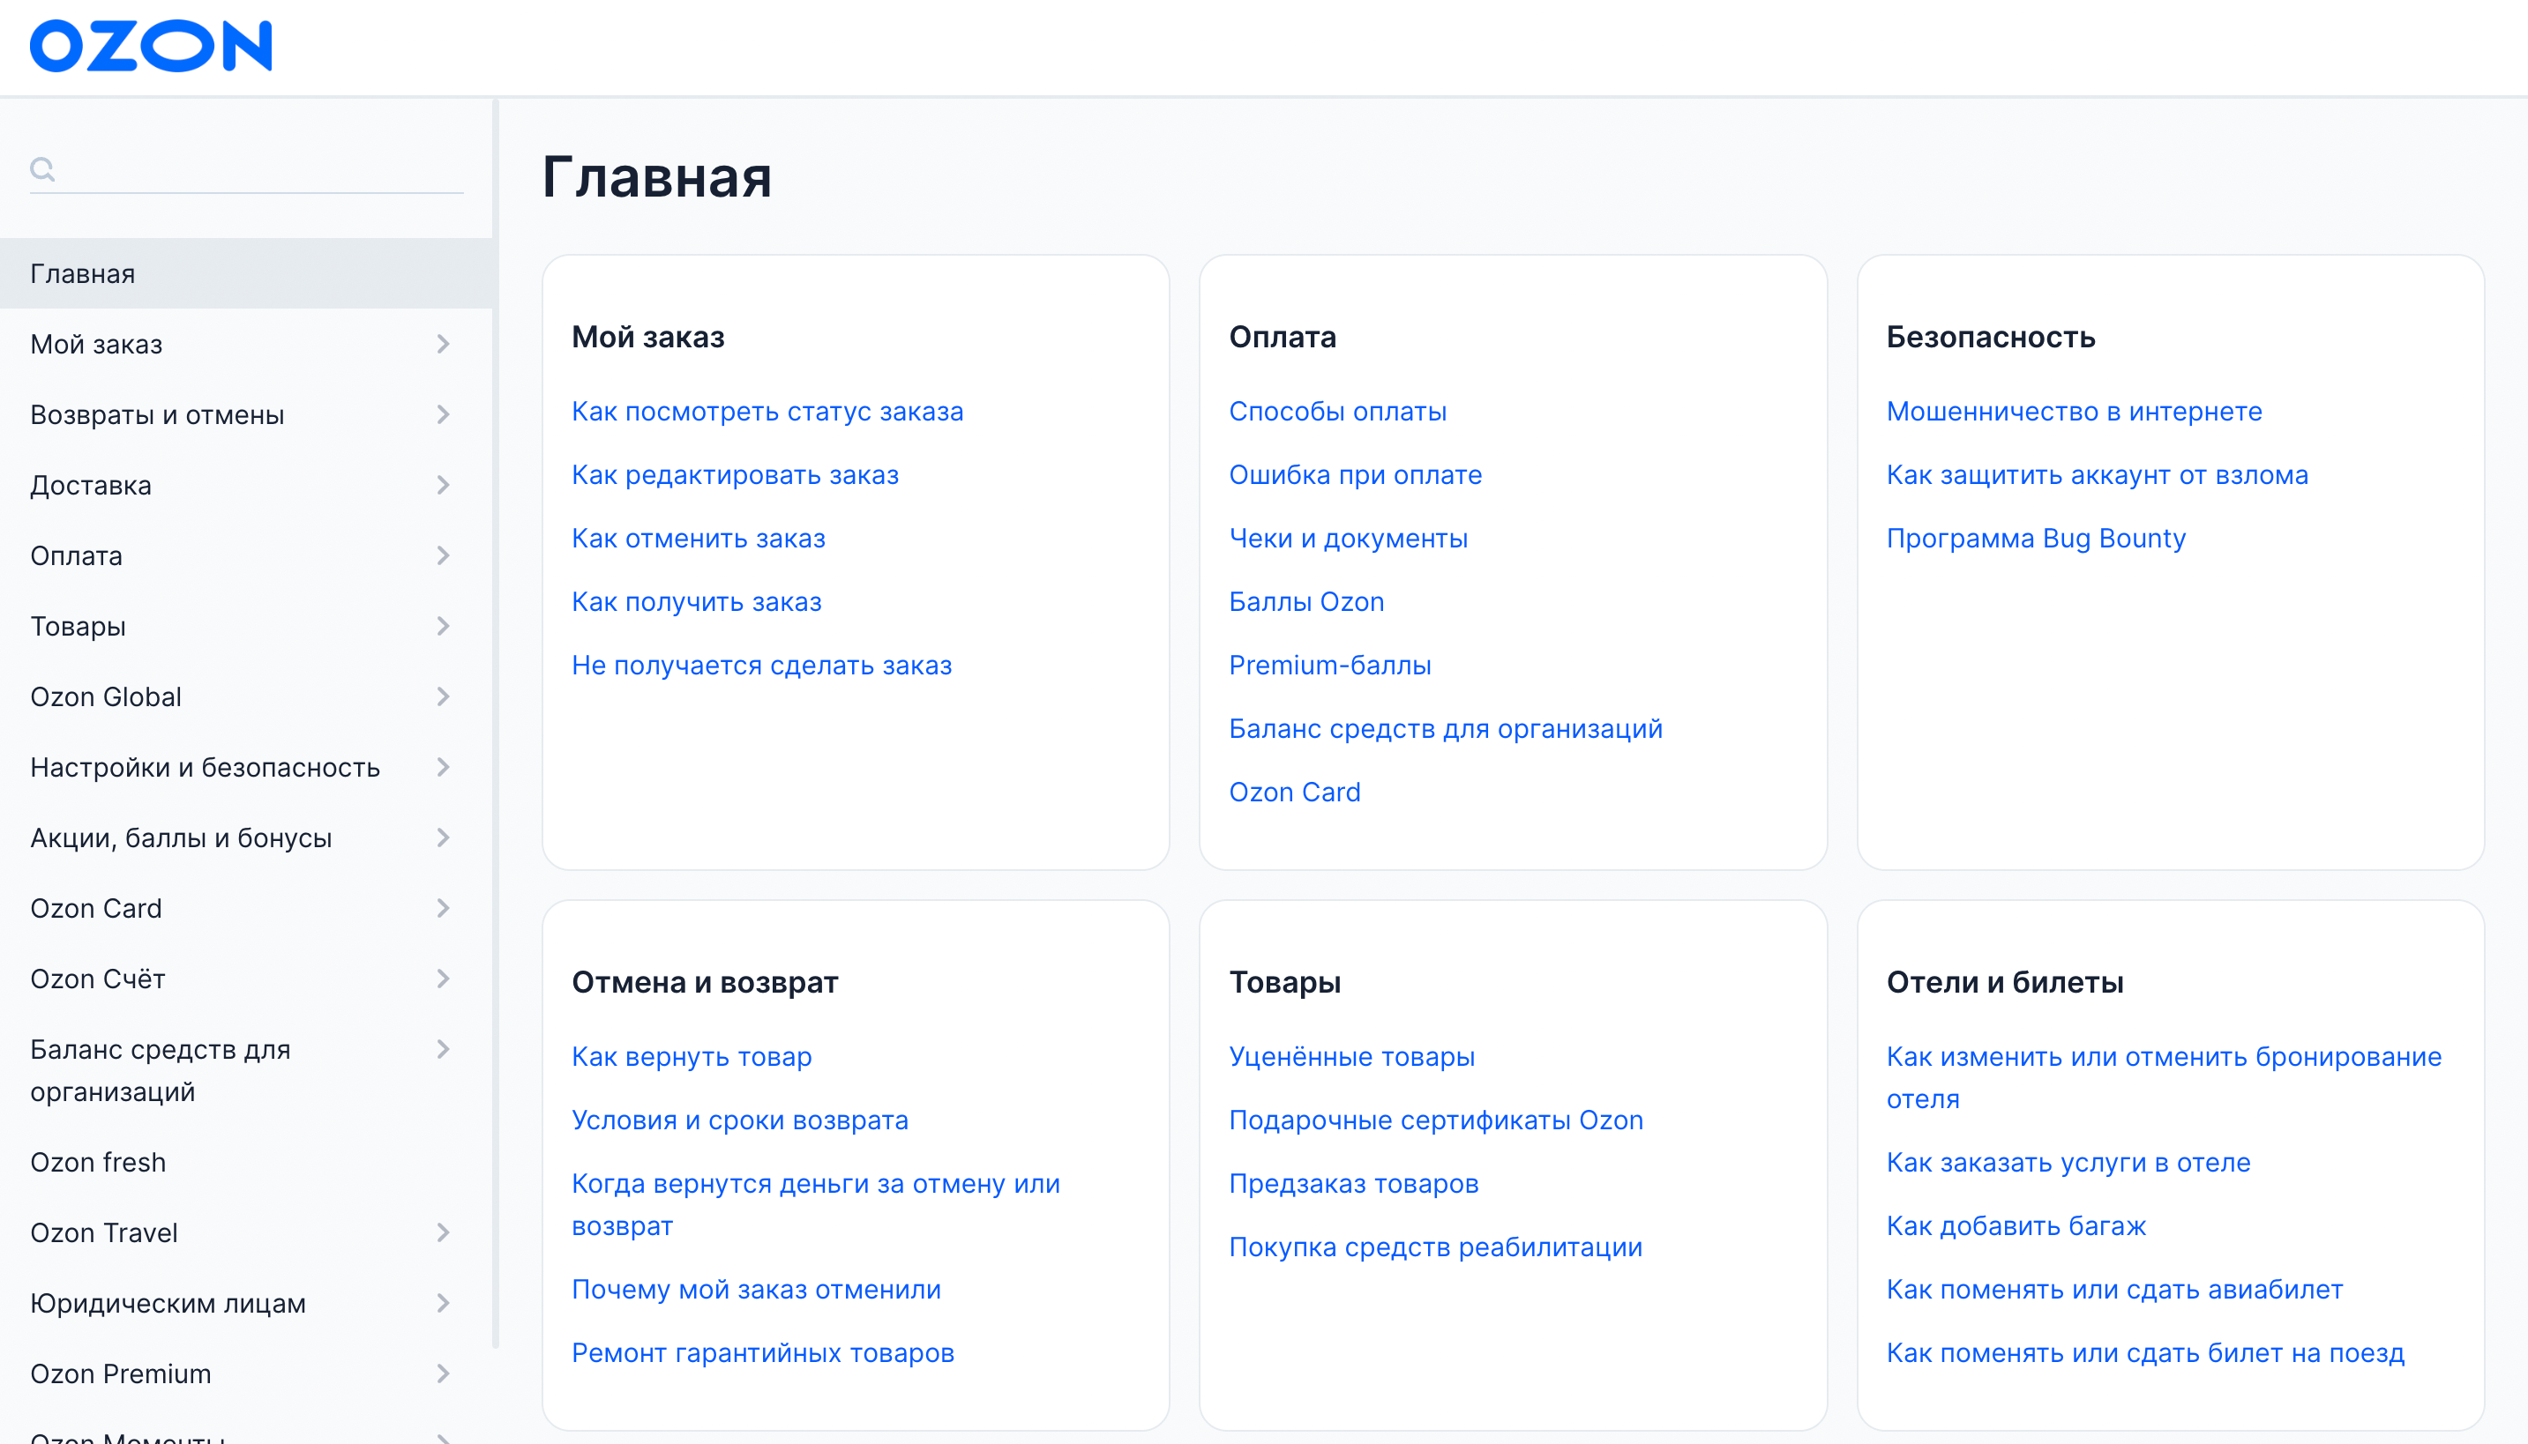Image resolution: width=2528 pixels, height=1444 pixels.
Task: Open link Как редактировать заказ
Action: (x=735, y=475)
